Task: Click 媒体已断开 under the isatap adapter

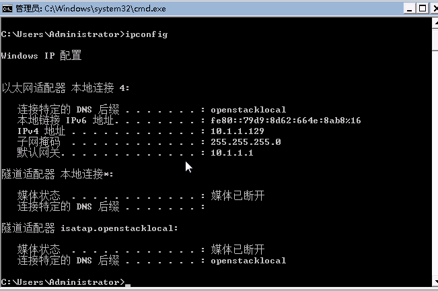Action: [x=238, y=249]
